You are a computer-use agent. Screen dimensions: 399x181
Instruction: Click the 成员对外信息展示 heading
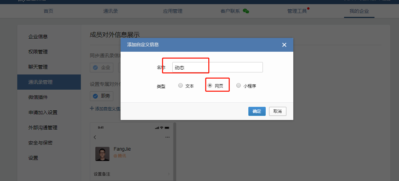(x=115, y=35)
